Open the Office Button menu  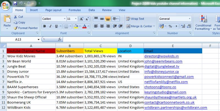pyautogui.click(x=5, y=6)
